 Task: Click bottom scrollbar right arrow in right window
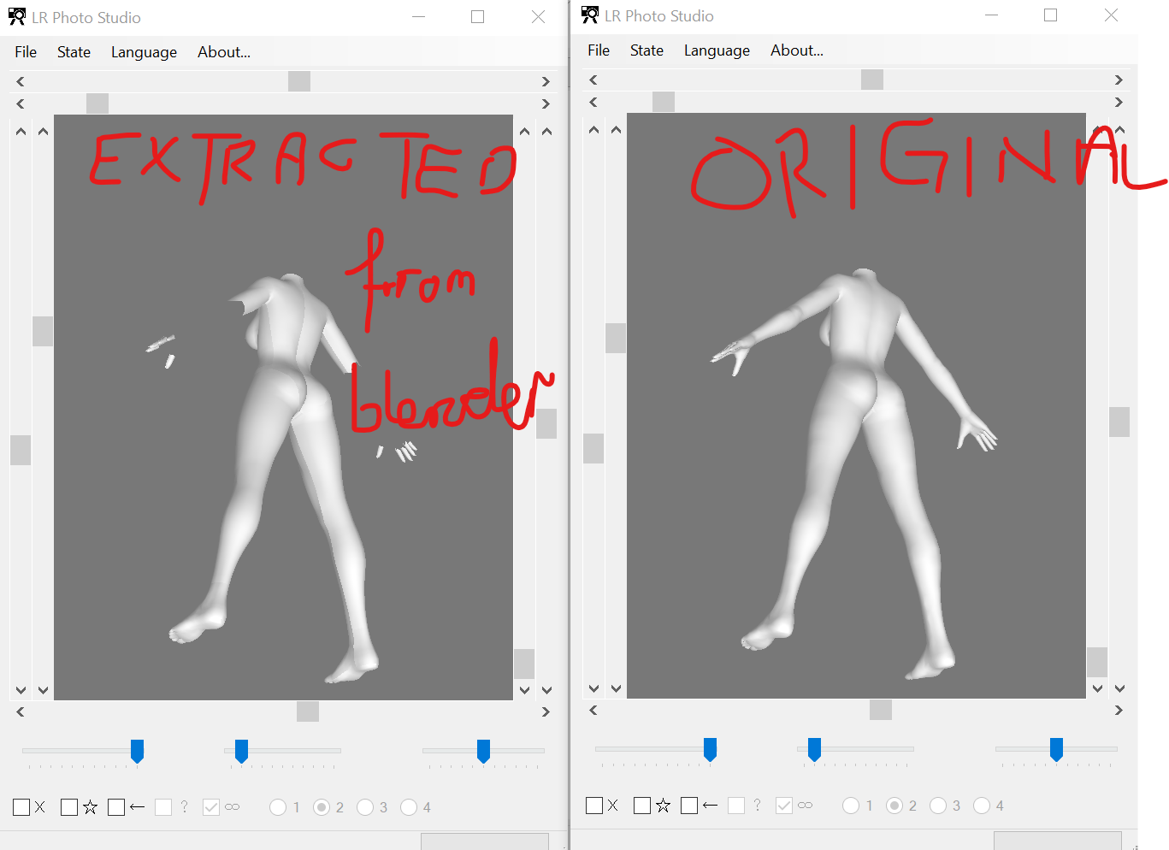click(1119, 710)
